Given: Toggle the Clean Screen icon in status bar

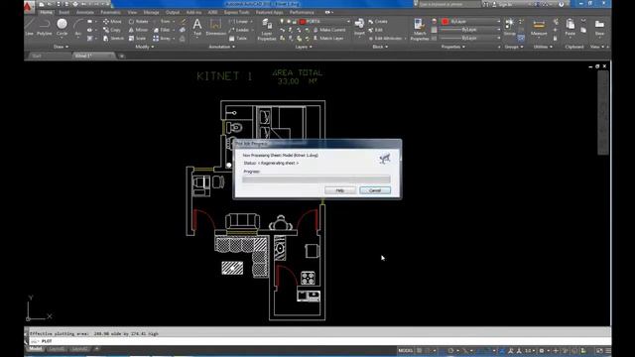Looking at the screenshot, I should 599,350.
